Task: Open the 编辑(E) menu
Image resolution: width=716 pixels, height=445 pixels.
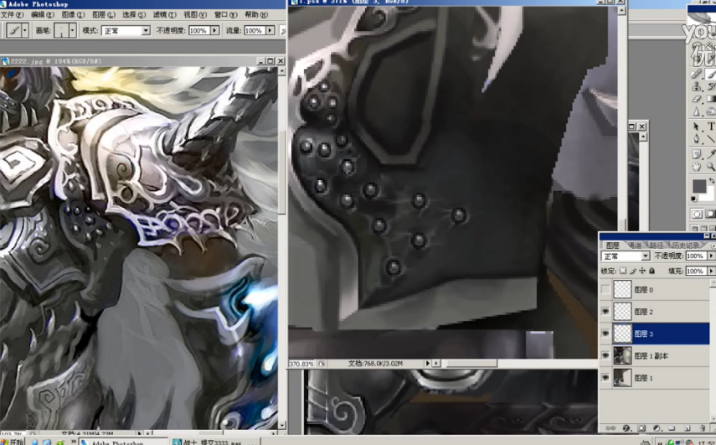Action: (42, 14)
